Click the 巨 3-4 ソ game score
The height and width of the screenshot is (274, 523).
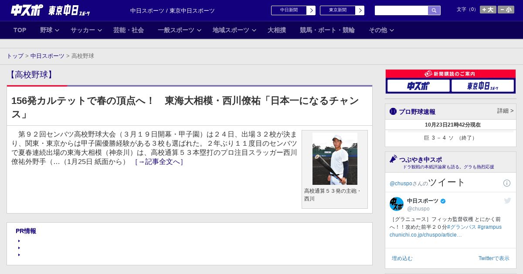[450, 138]
